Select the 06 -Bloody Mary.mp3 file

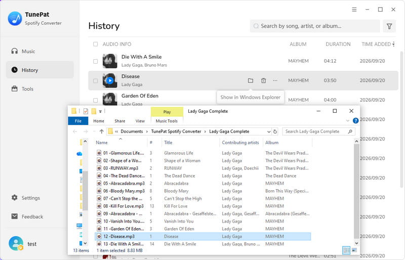point(124,191)
